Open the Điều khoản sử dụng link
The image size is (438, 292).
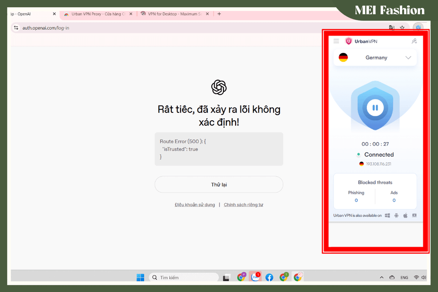point(195,205)
